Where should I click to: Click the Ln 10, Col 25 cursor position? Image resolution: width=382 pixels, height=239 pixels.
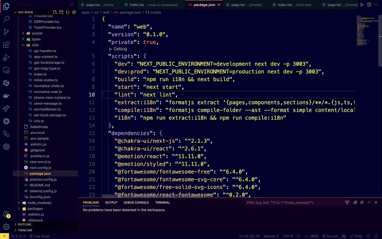[249, 236]
